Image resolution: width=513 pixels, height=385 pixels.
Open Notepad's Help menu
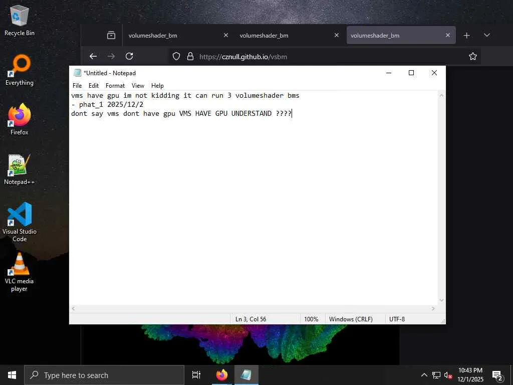point(157,85)
